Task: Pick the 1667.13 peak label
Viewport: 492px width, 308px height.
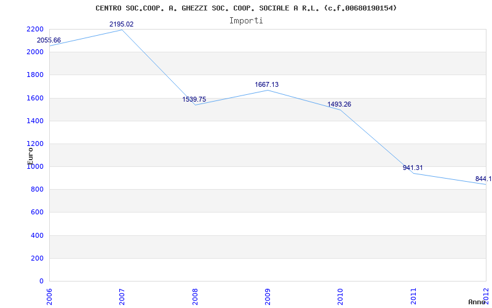Action: [267, 84]
